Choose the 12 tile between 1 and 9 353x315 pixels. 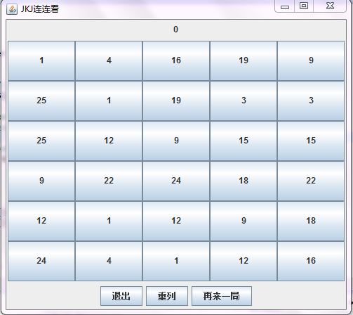176,221
